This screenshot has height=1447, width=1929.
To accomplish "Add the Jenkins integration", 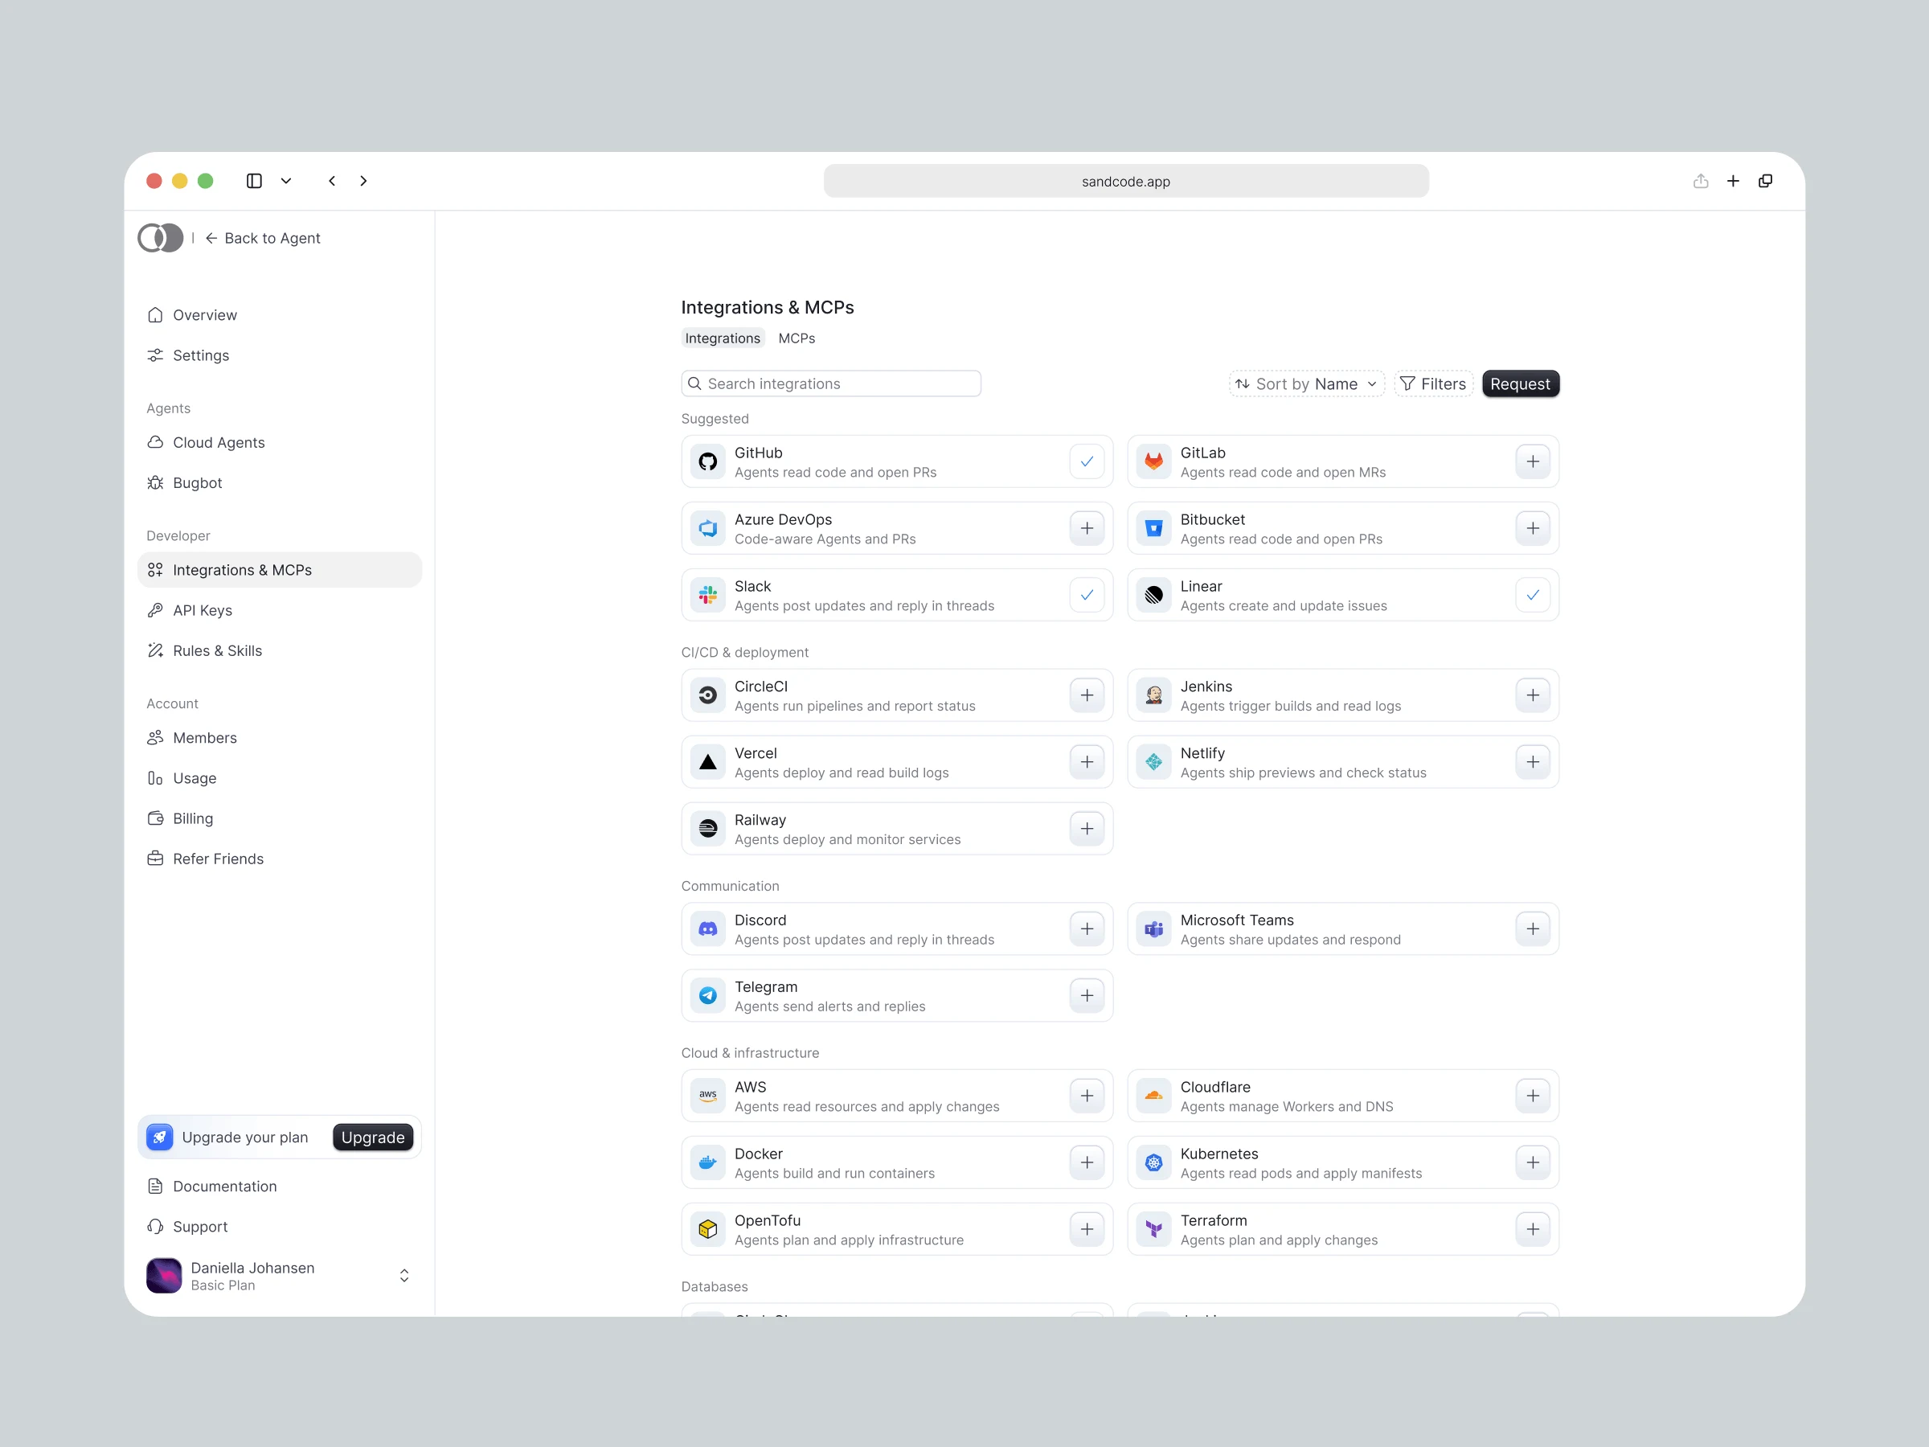I will (x=1532, y=695).
